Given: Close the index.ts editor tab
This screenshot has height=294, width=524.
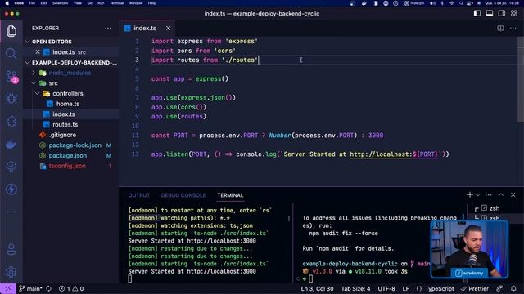Looking at the screenshot, I should [168, 29].
